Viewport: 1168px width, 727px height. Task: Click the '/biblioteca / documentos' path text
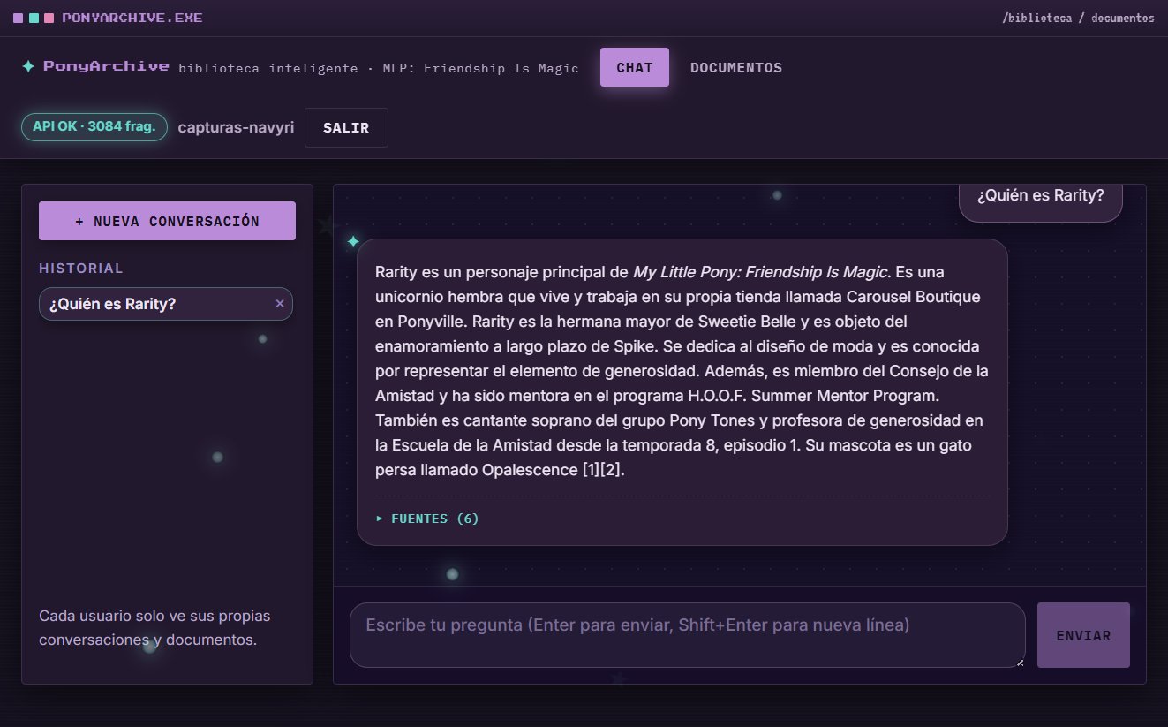point(1078,18)
